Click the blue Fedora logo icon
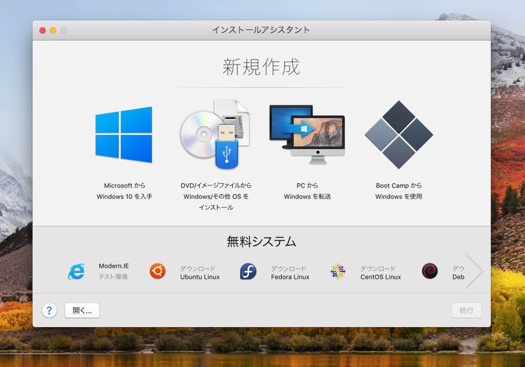Image resolution: width=525 pixels, height=367 pixels. click(x=248, y=272)
